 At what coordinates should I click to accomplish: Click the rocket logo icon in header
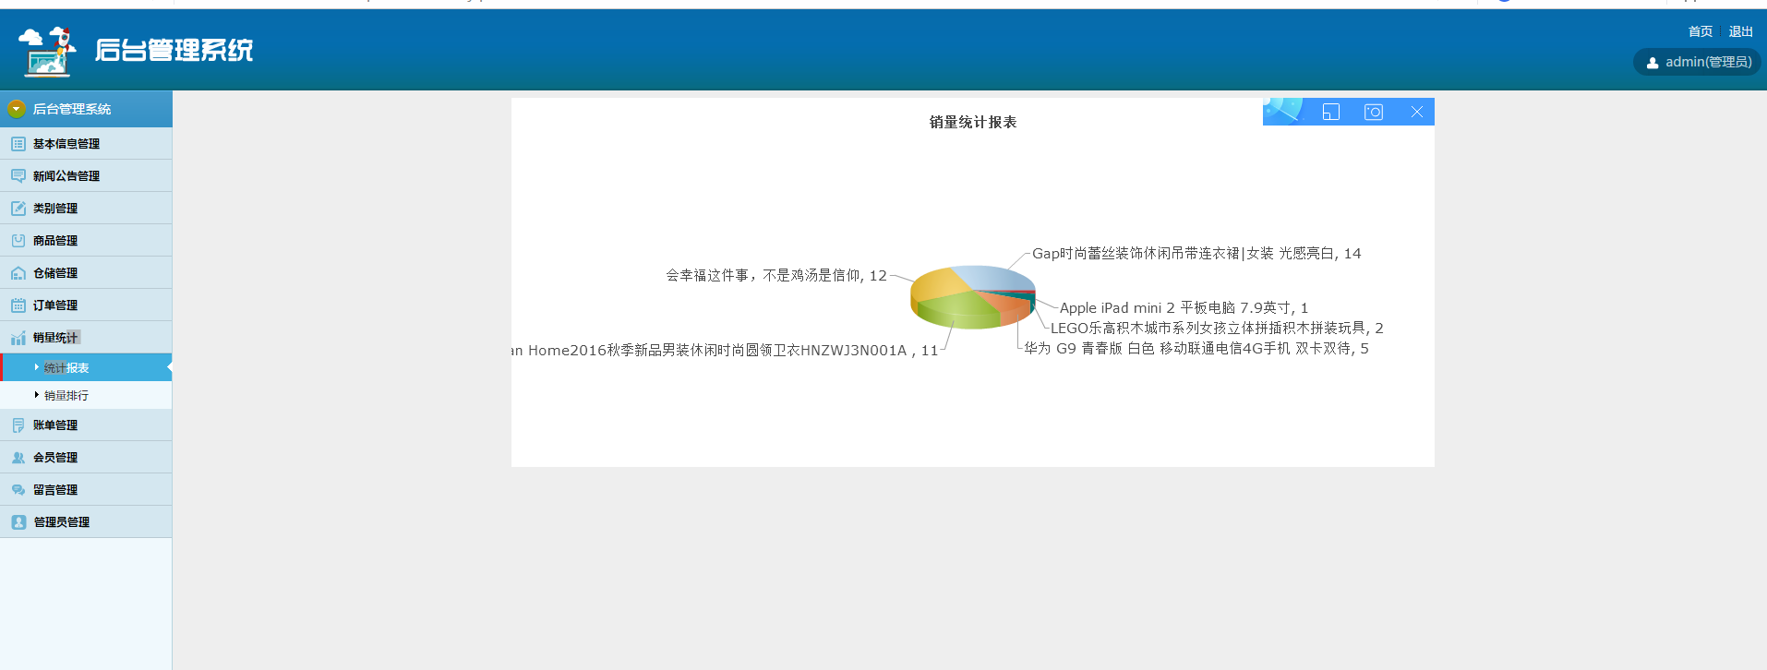(47, 51)
